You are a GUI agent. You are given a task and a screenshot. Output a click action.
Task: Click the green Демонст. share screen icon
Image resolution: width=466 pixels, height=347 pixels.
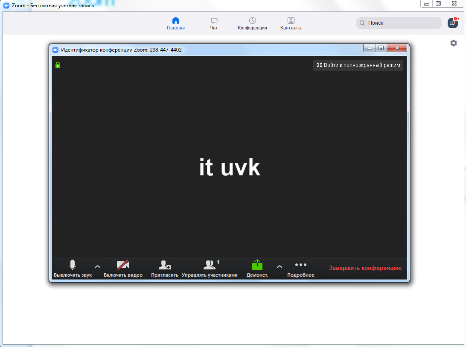[x=257, y=265]
